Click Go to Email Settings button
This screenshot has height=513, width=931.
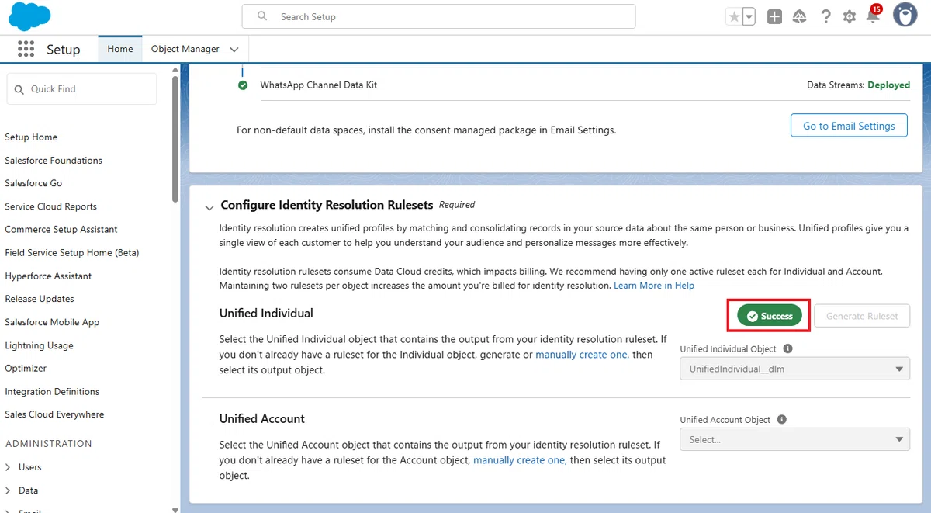click(849, 126)
